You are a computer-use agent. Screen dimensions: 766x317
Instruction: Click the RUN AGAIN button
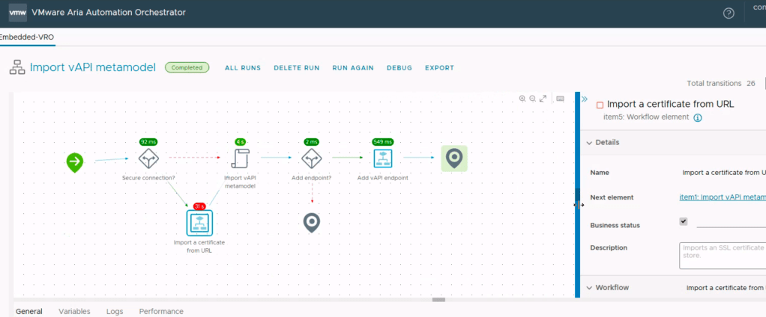click(352, 68)
